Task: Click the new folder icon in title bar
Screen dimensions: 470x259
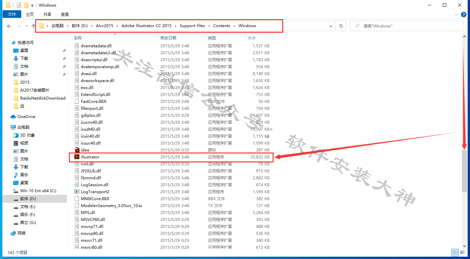Action: tap(26, 5)
